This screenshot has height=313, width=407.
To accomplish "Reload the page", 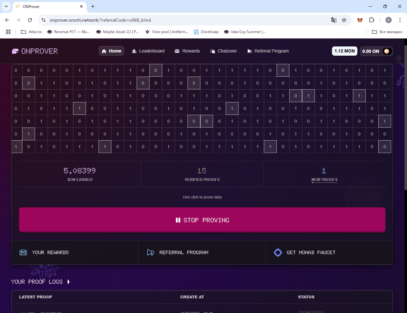I will [30, 20].
